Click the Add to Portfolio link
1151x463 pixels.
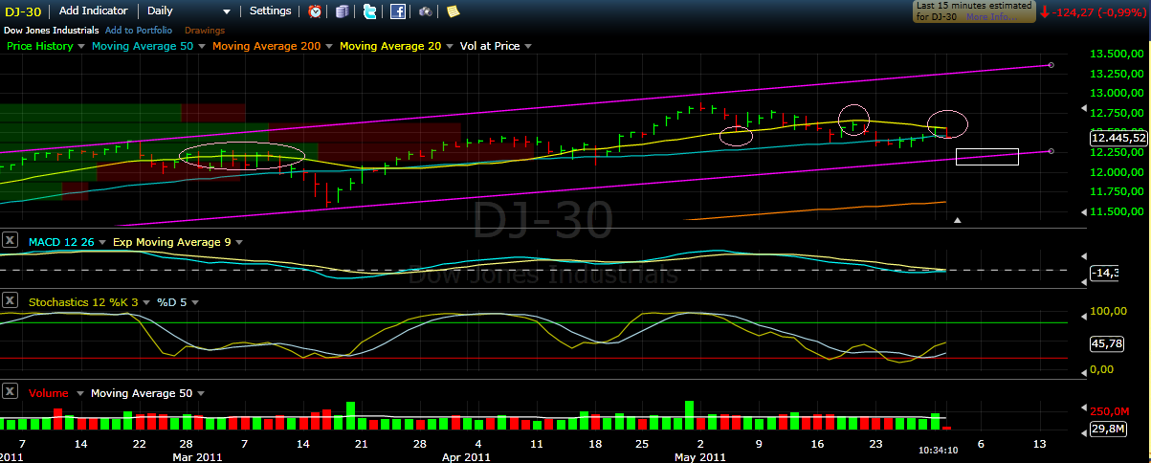pos(139,31)
